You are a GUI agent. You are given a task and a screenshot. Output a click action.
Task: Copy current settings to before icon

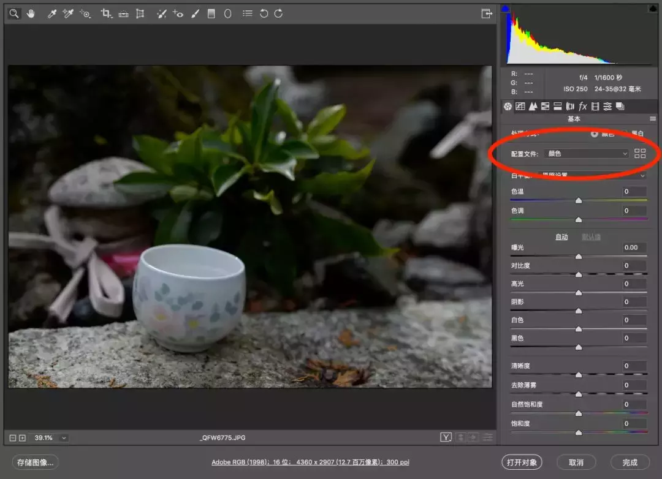(x=473, y=437)
